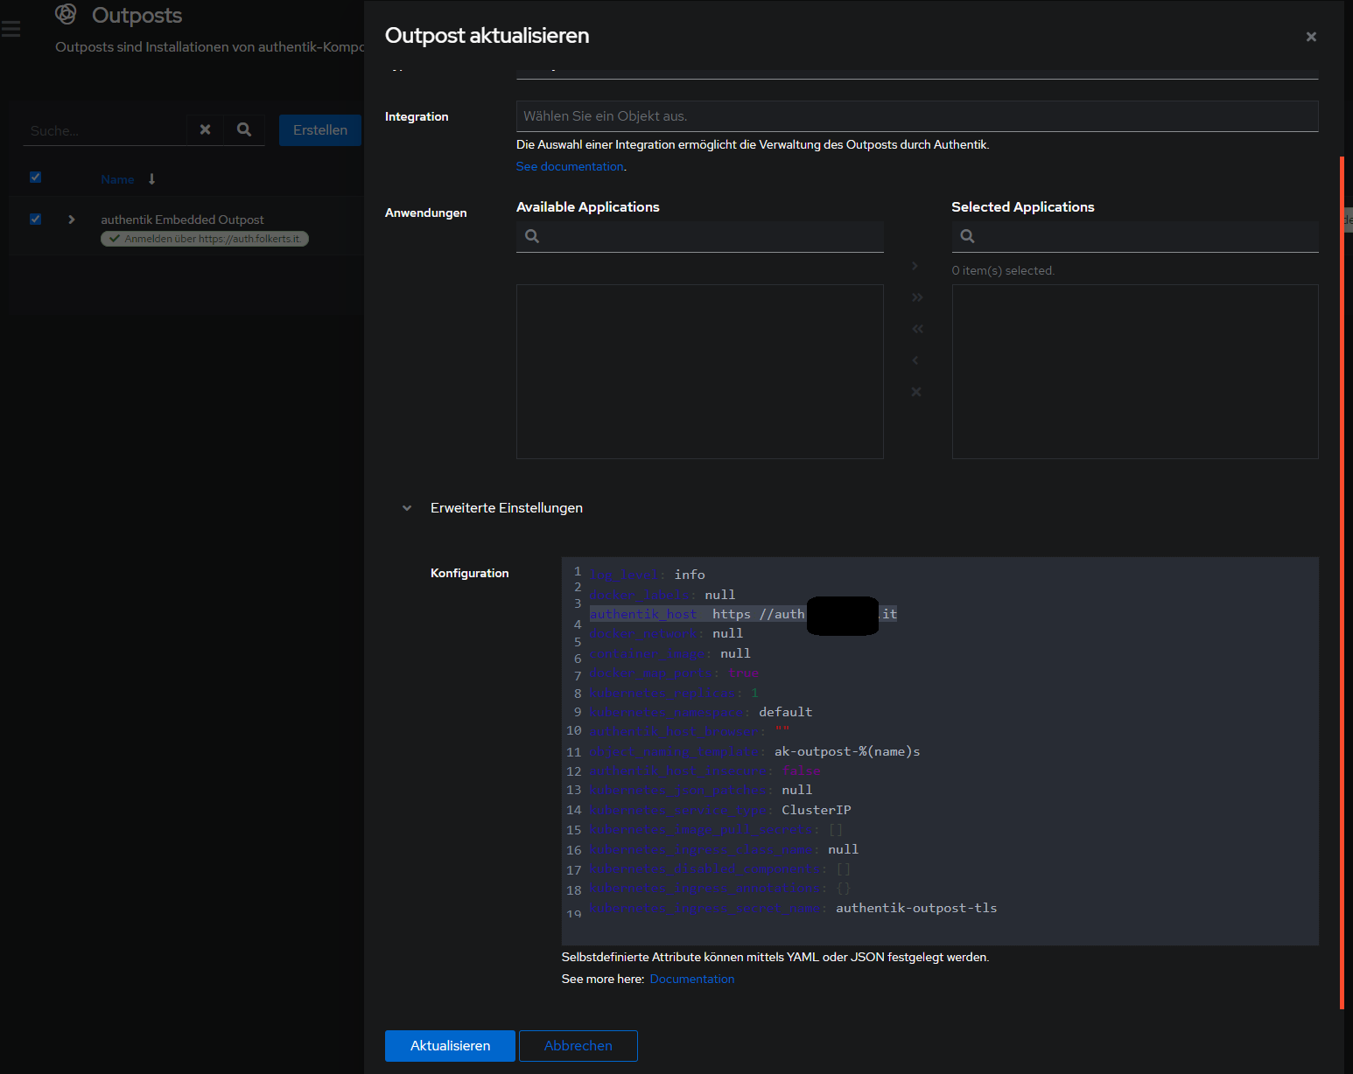Uncheck the authentik Embedded Outpost row checkbox
The image size is (1353, 1074).
point(36,220)
